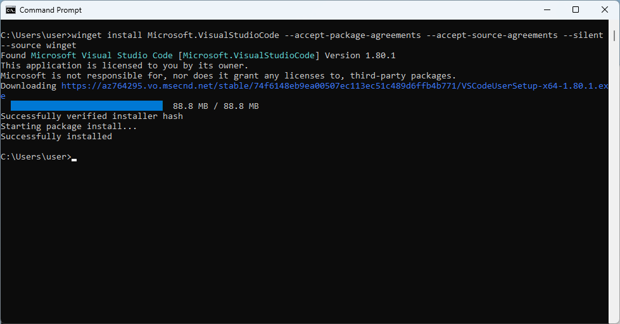Maximize the Command Prompt window
620x324 pixels.
click(576, 10)
